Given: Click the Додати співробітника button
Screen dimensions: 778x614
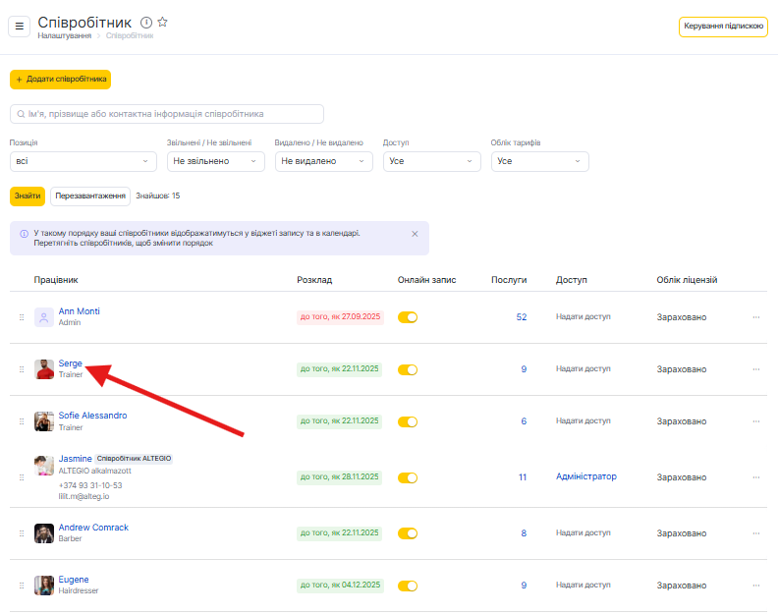Looking at the screenshot, I should pos(61,80).
